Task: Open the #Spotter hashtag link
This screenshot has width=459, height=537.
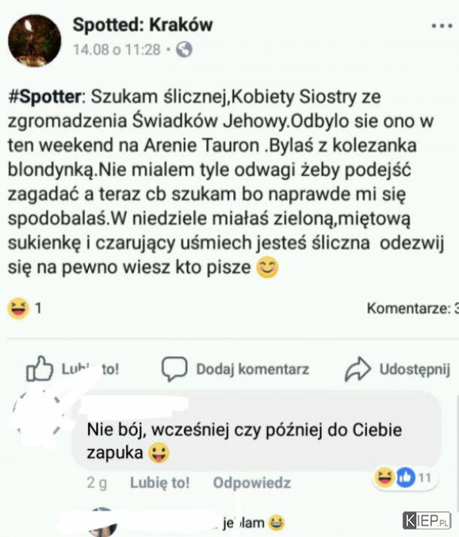Action: point(44,96)
